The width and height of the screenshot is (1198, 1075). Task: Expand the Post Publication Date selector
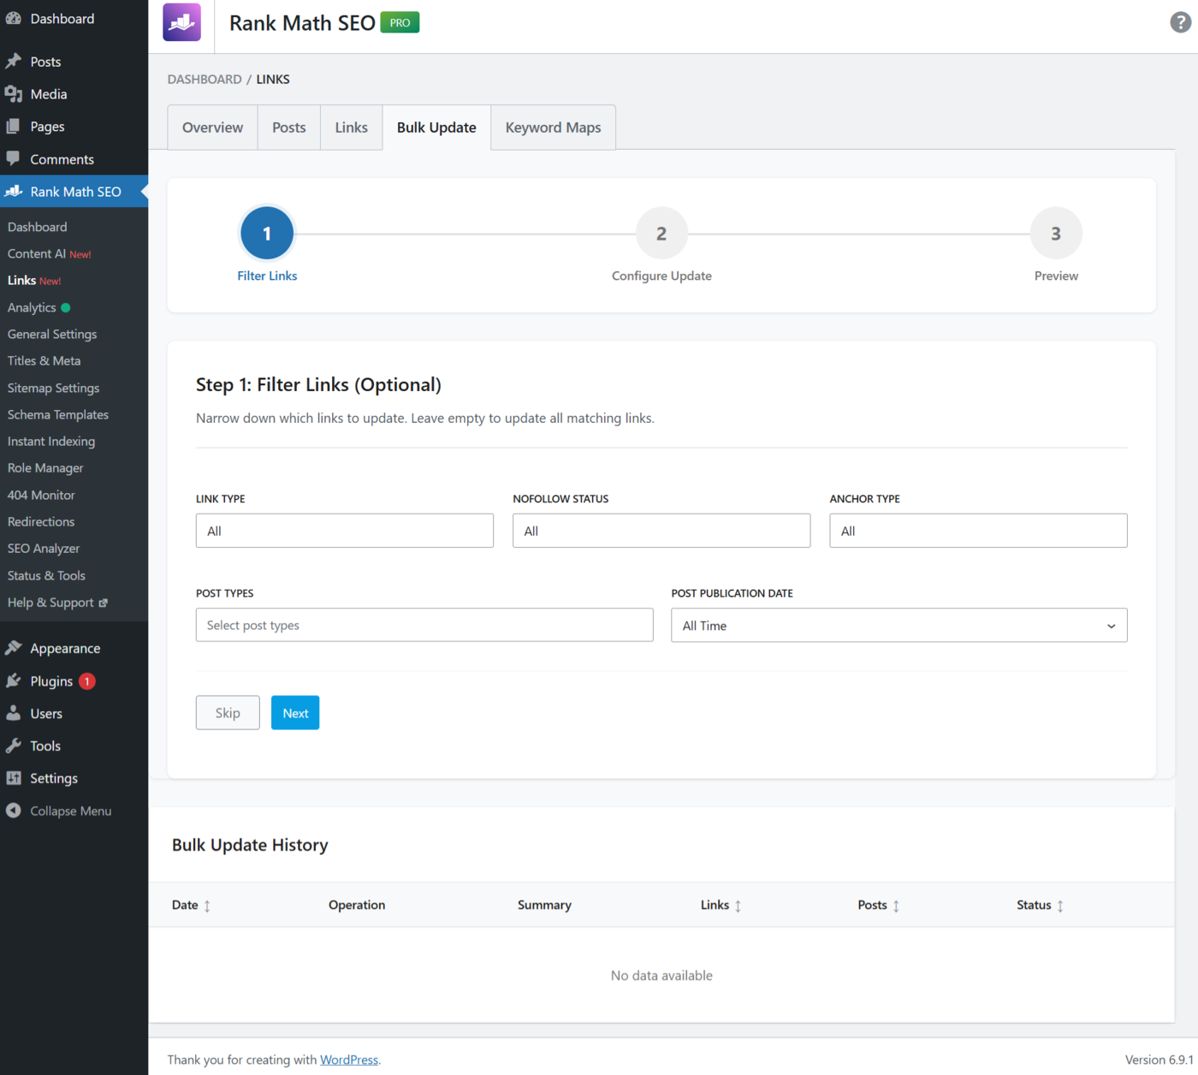click(898, 625)
